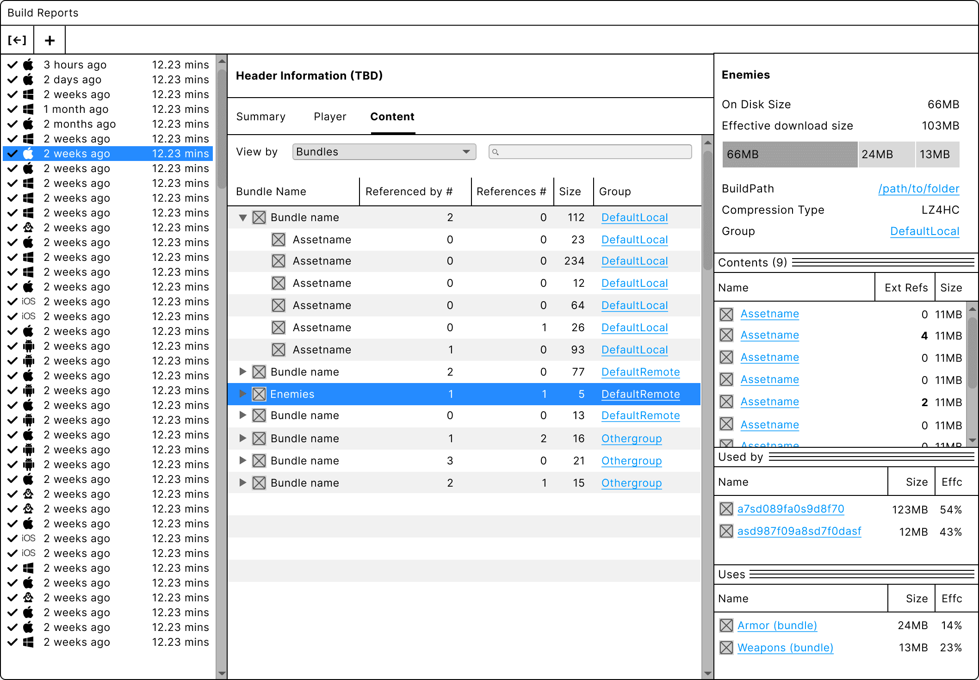Click the Windows icon next to '1 month ago'
Screen dimensions: 979x680
click(28, 109)
